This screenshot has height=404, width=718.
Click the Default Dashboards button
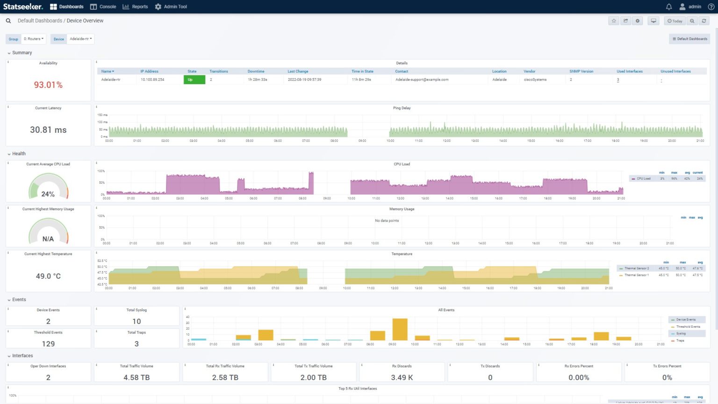click(689, 39)
